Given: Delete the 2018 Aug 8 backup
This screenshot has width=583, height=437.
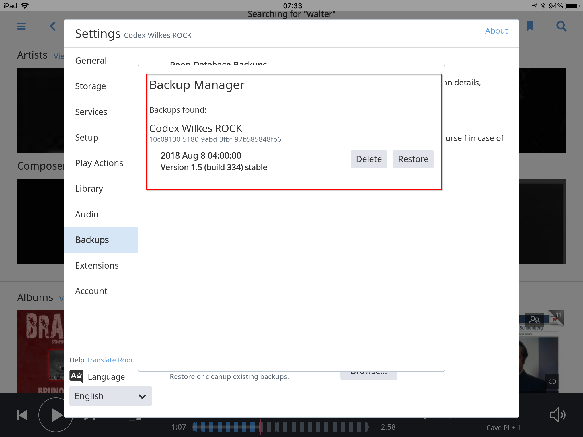Looking at the screenshot, I should [369, 159].
